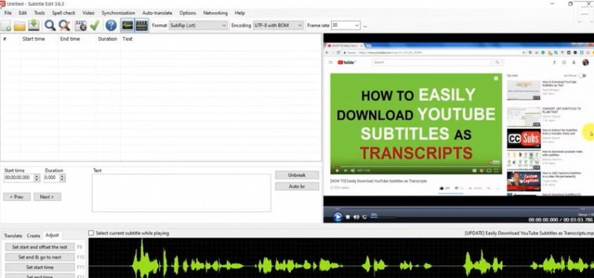Click the Duration column header

(107, 39)
